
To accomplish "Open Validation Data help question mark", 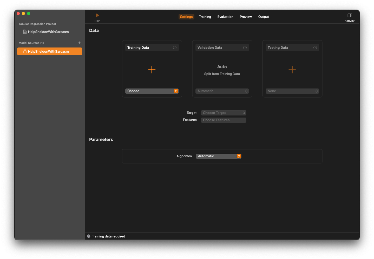I will pyautogui.click(x=245, y=48).
